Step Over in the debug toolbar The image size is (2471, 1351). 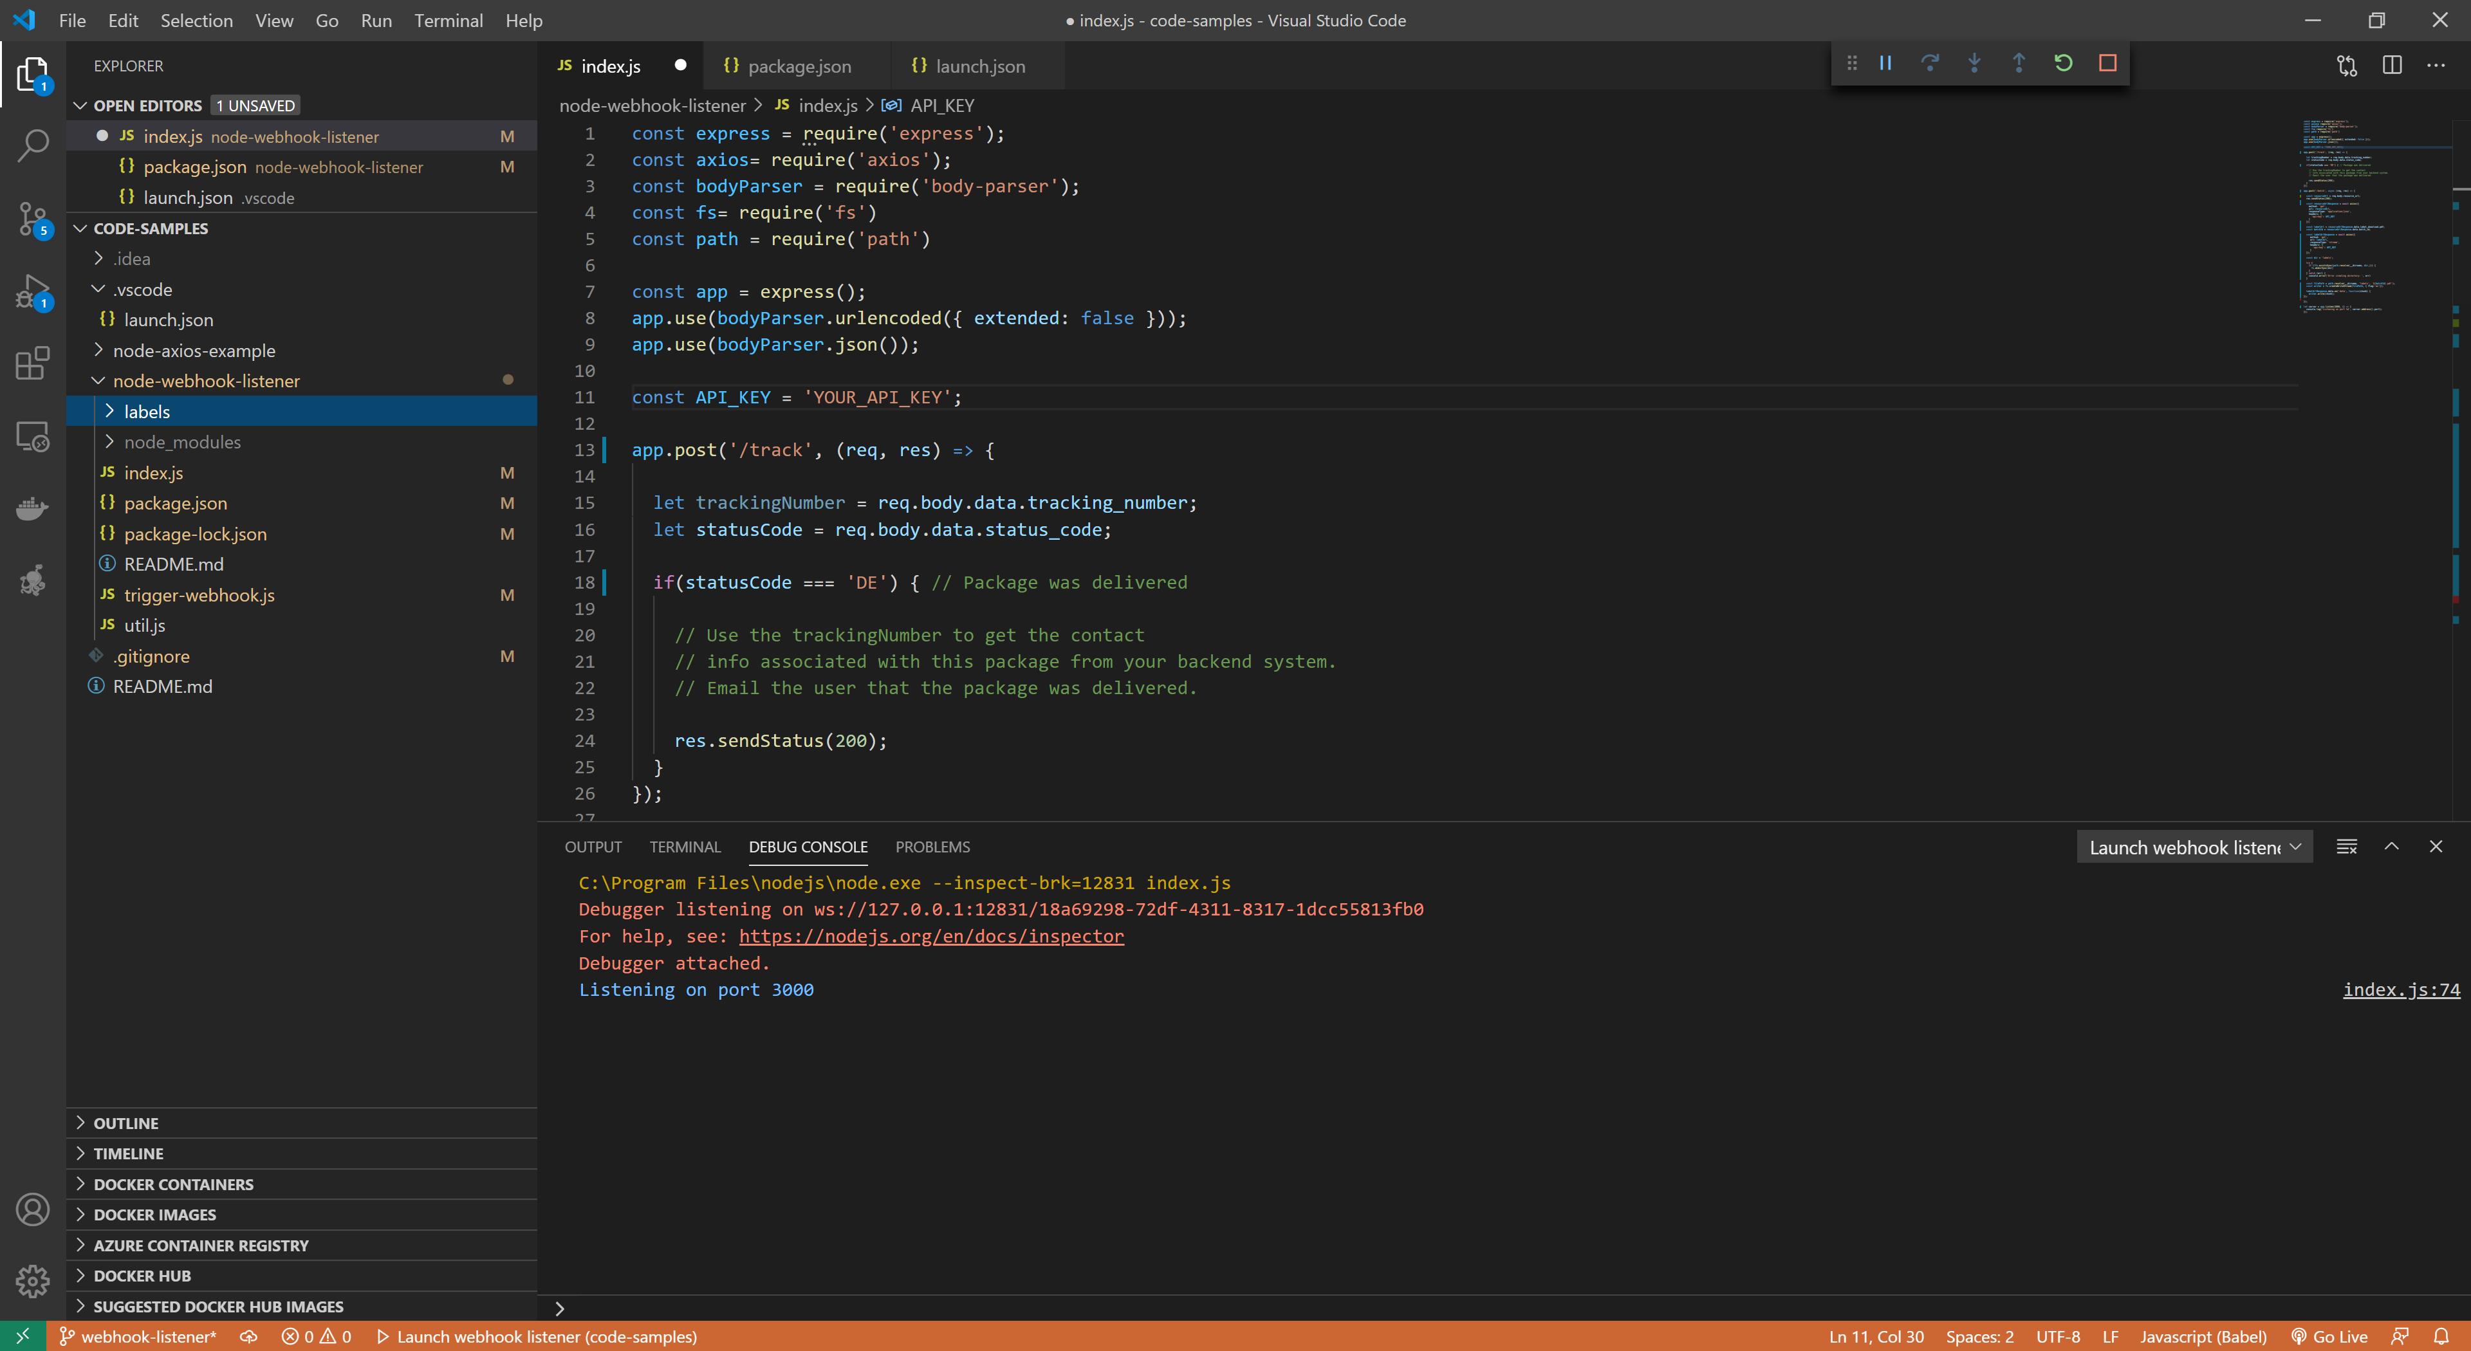(x=1930, y=62)
